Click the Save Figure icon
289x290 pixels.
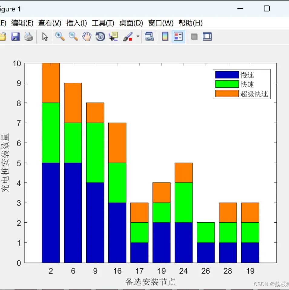click(x=15, y=36)
